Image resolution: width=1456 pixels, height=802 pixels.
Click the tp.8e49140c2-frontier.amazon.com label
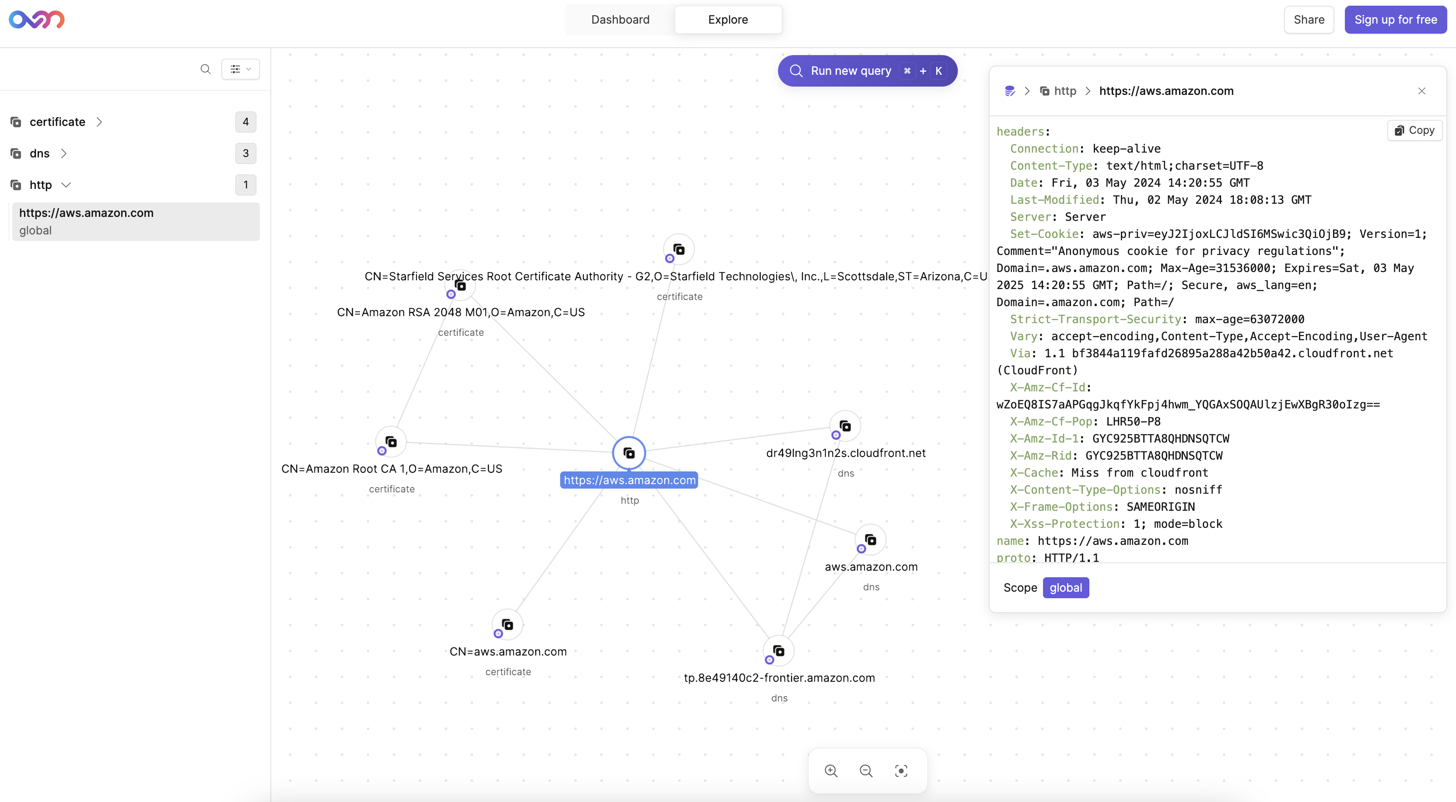coord(779,678)
